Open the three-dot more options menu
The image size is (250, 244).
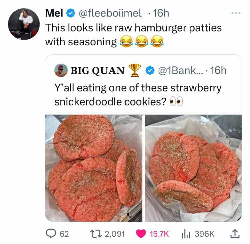pyautogui.click(x=236, y=13)
